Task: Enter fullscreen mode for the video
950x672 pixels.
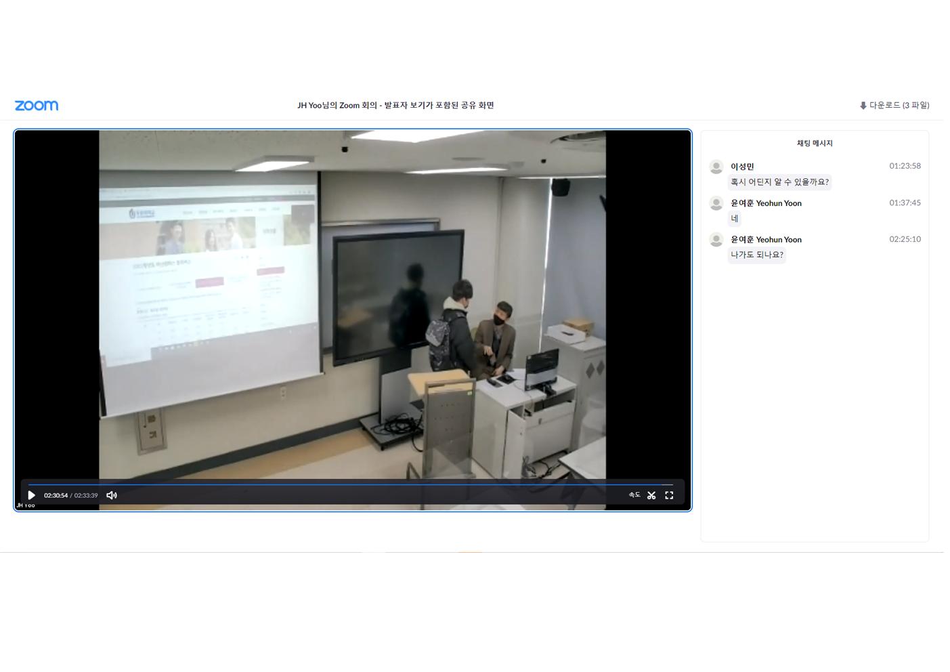Action: tap(669, 495)
